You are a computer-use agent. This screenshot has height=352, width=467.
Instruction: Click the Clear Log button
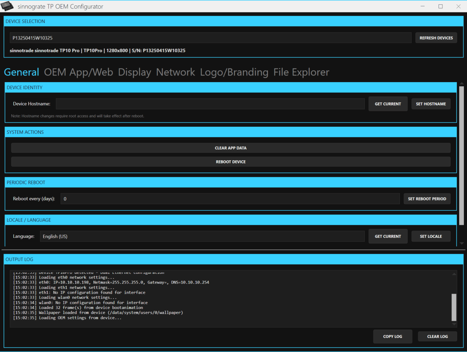coord(437,336)
